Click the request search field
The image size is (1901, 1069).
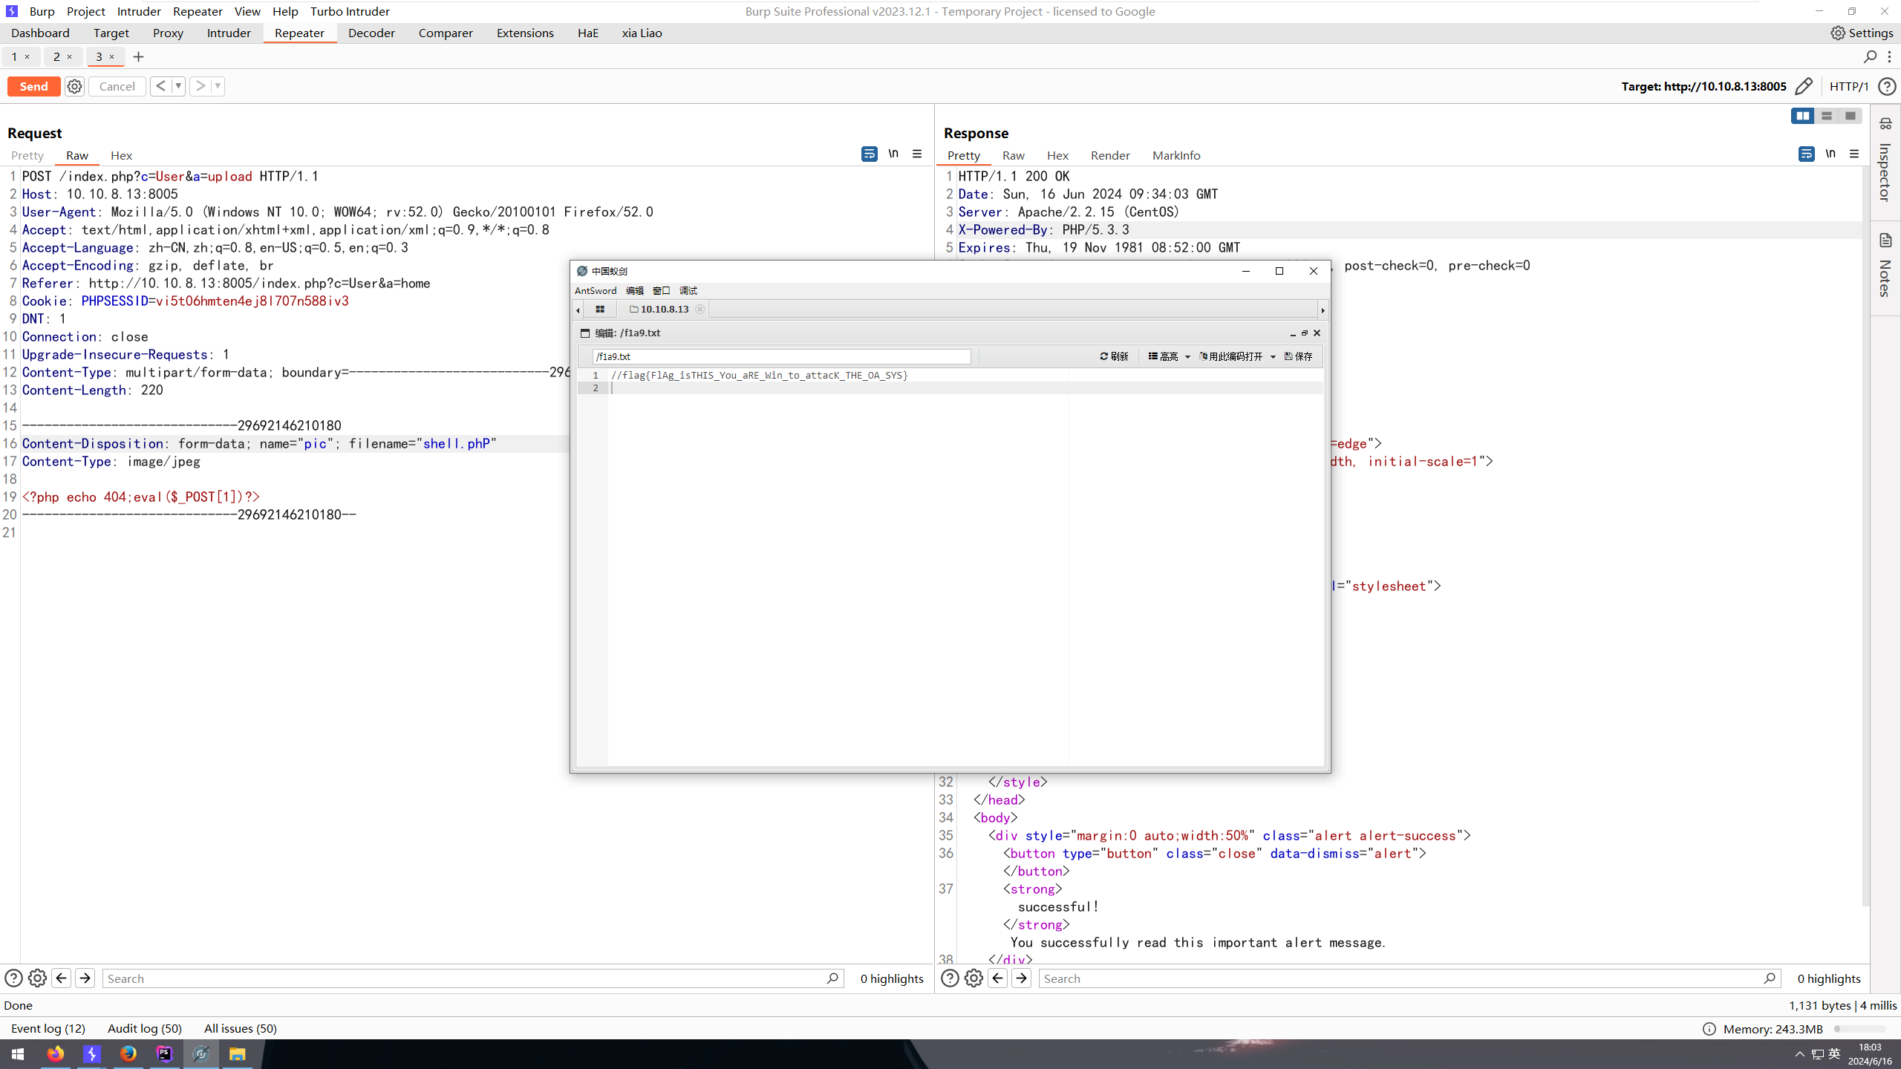click(472, 978)
